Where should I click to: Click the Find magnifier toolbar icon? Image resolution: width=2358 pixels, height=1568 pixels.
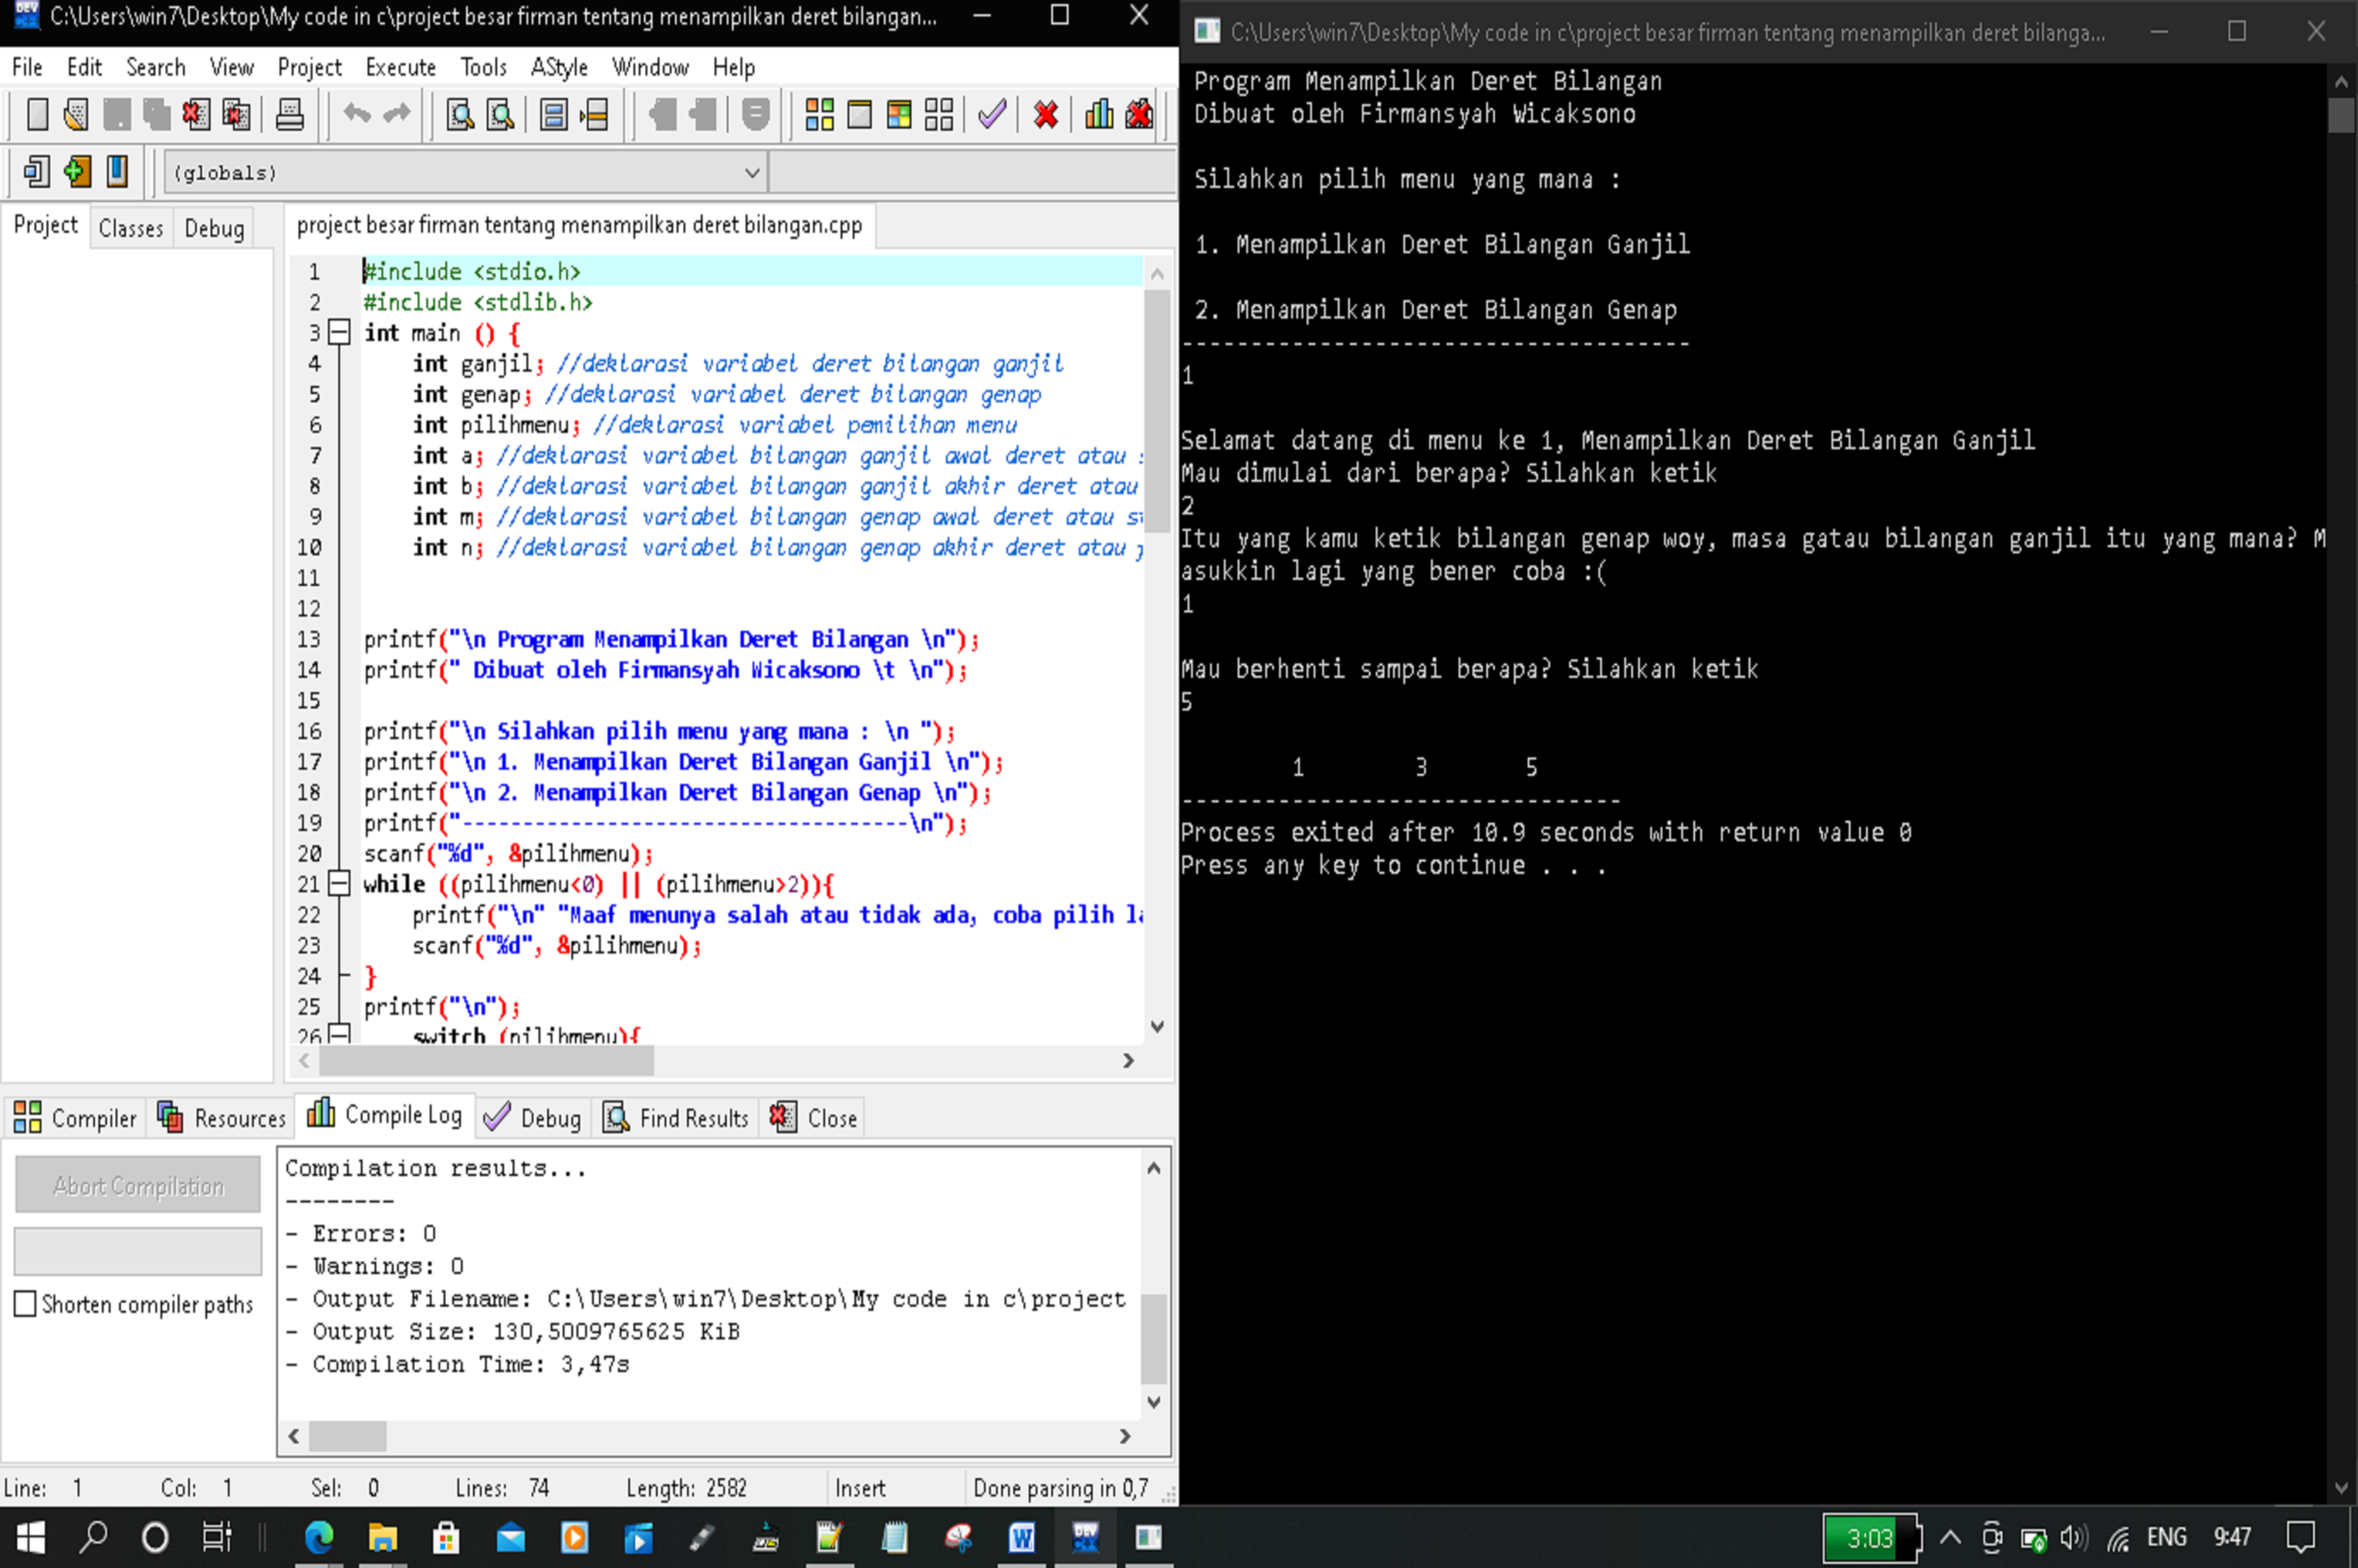pos(460,114)
